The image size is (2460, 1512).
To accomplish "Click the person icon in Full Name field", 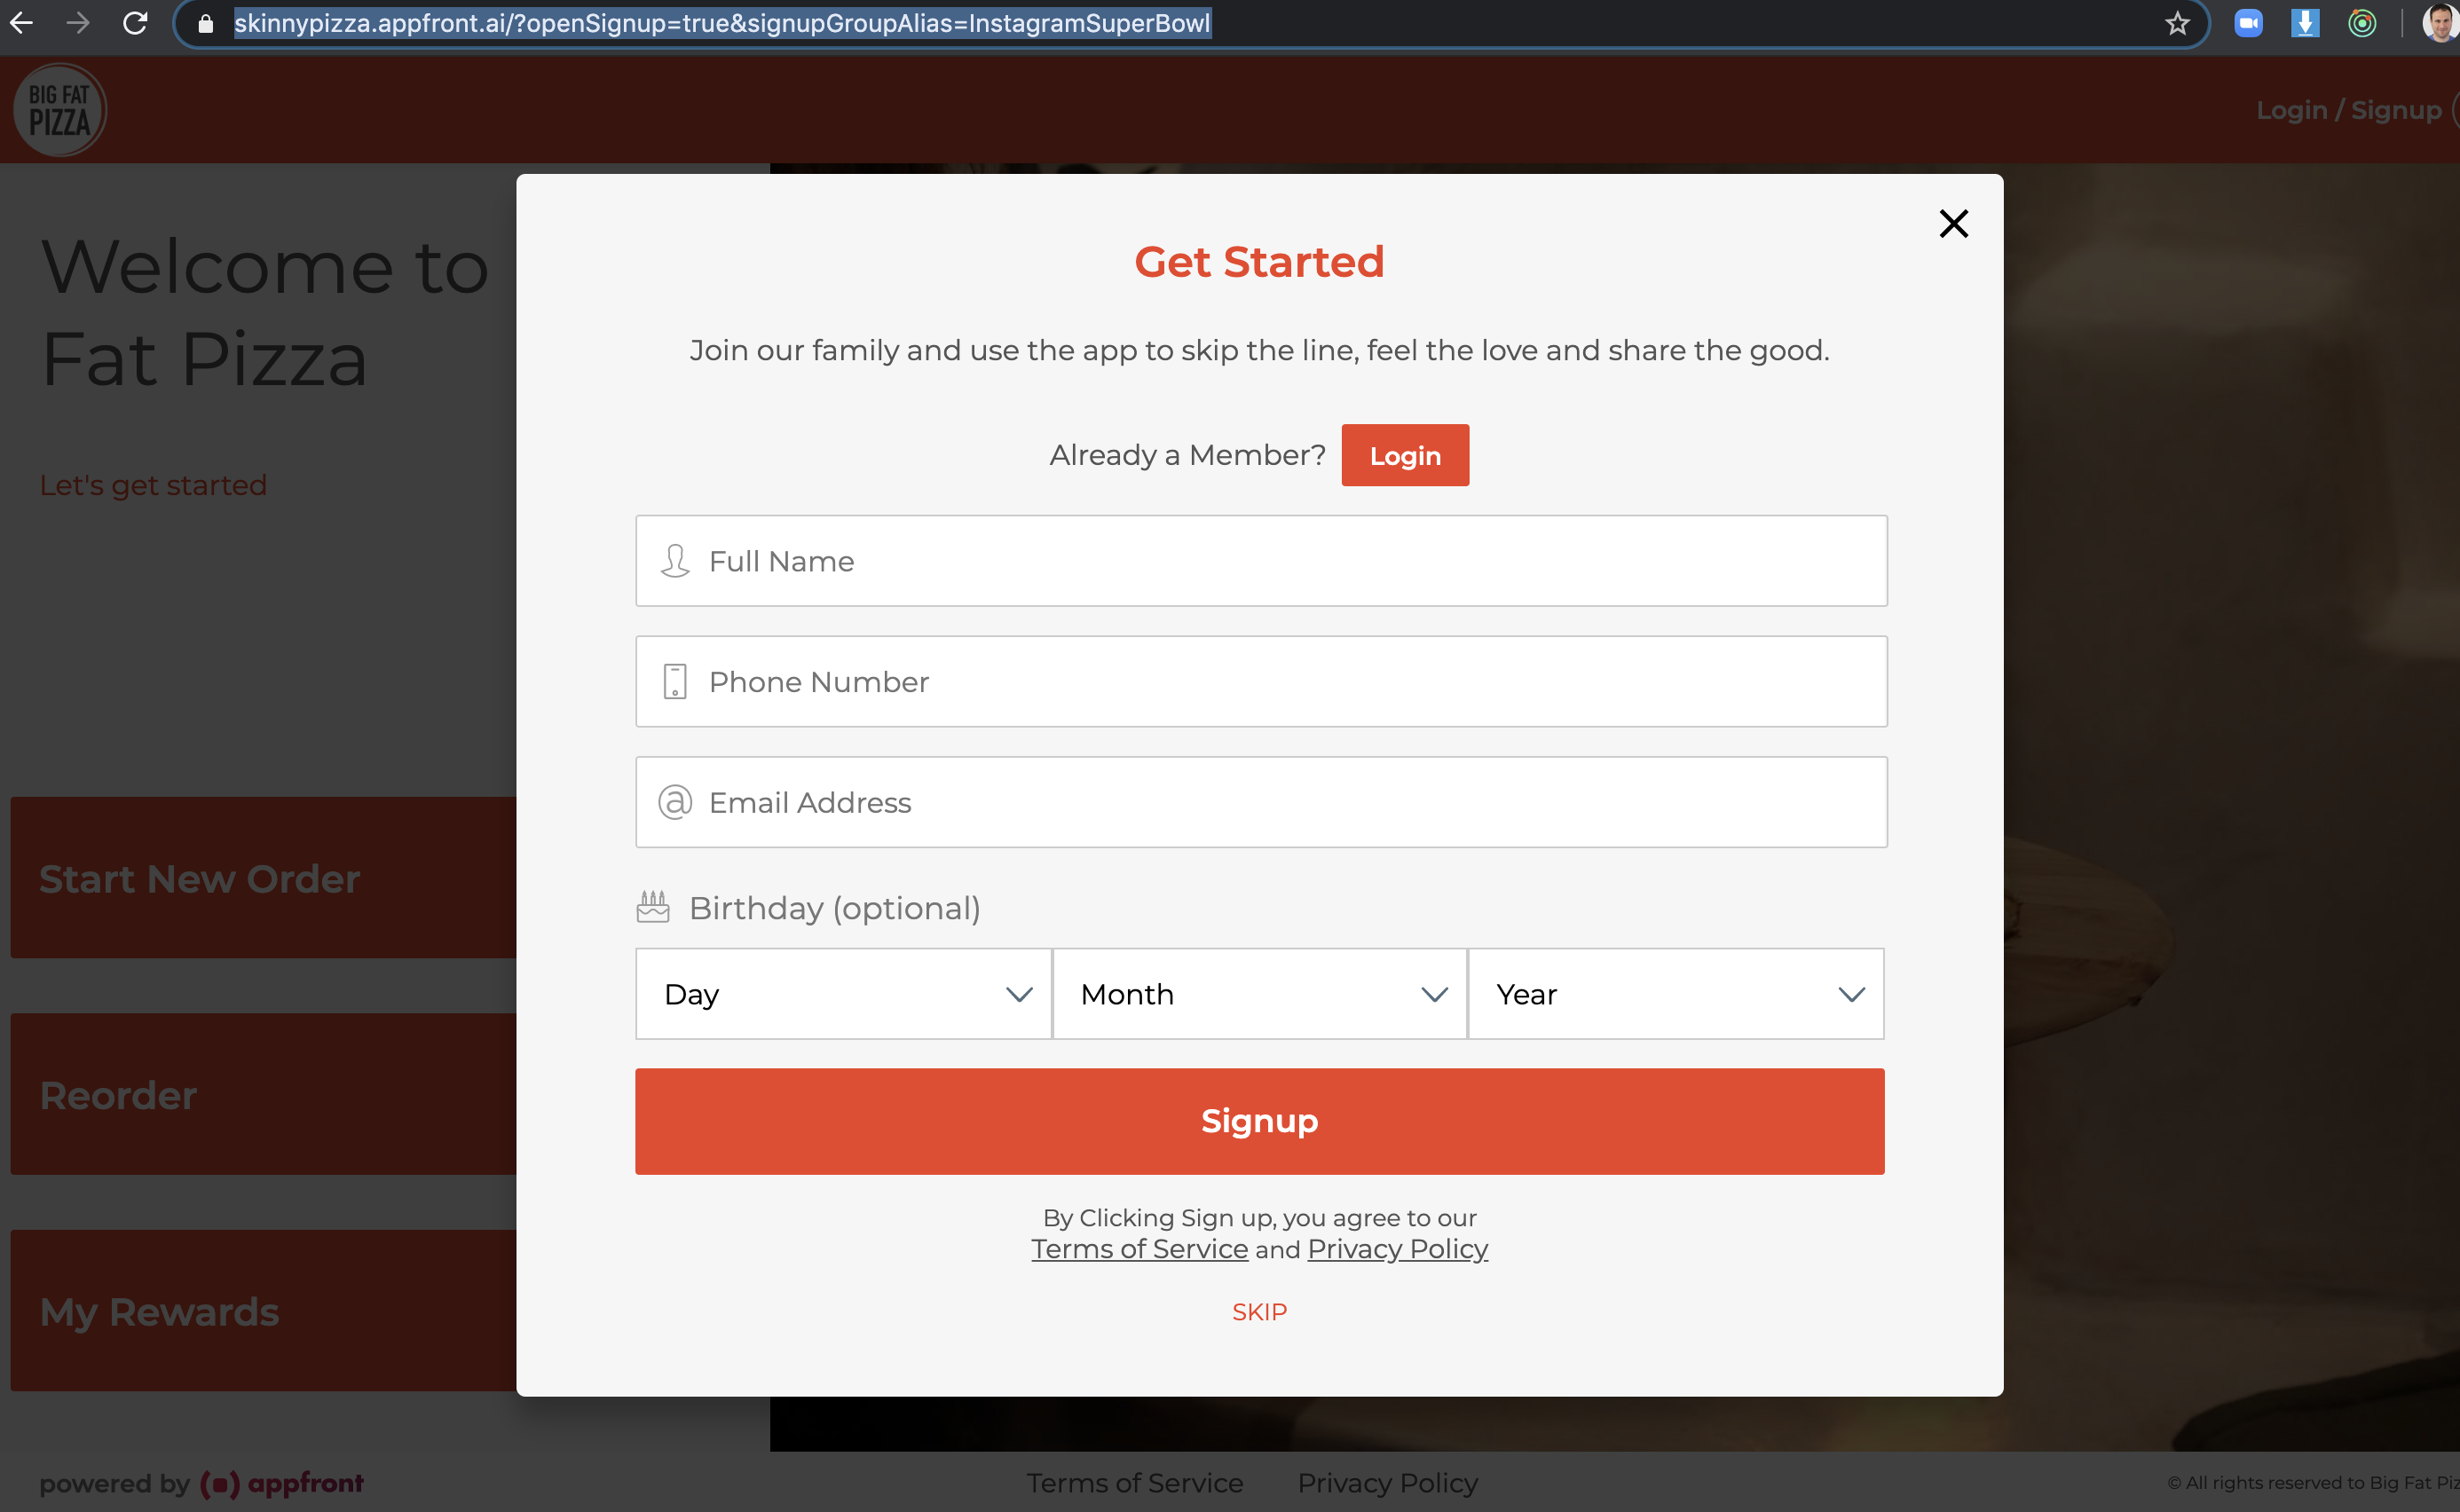I will 675,561.
